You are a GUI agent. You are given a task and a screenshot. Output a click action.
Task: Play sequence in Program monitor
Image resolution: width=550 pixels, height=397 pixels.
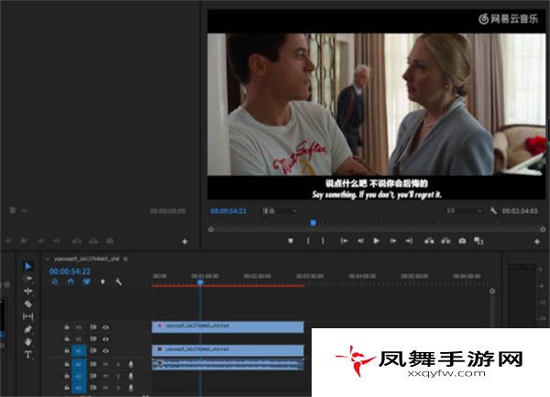coord(377,240)
